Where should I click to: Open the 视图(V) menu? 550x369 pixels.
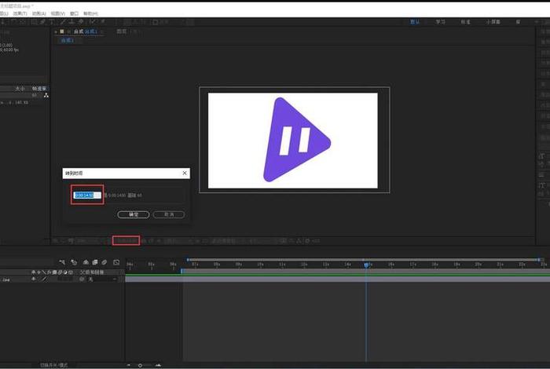pos(58,13)
